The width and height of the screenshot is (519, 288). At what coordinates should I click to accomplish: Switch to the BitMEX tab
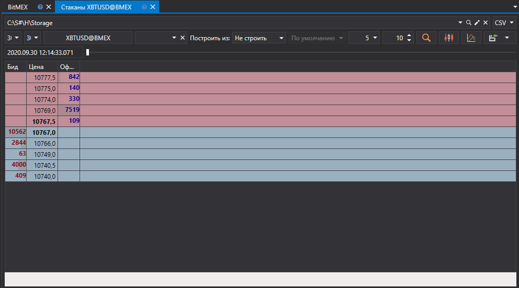point(18,7)
